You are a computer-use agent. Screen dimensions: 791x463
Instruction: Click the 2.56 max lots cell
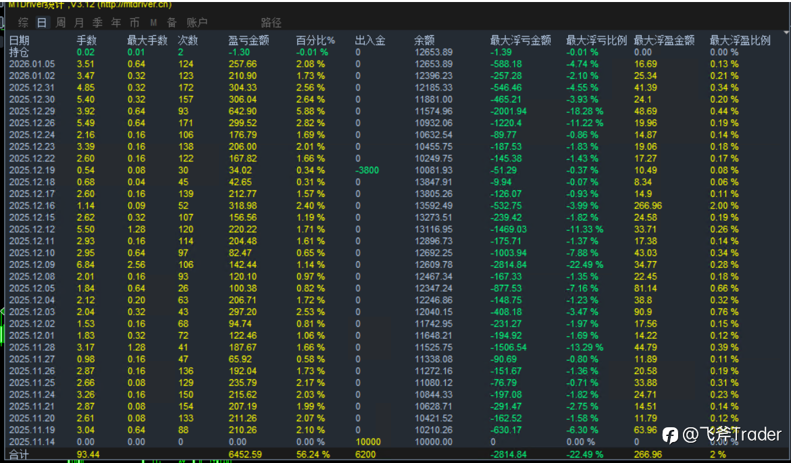tap(136, 265)
